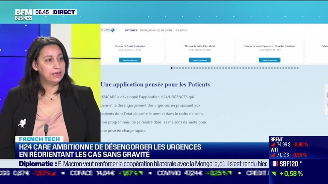328x184 pixels.
Task: Select the first active carousel dot
Action: click(x=172, y=68)
